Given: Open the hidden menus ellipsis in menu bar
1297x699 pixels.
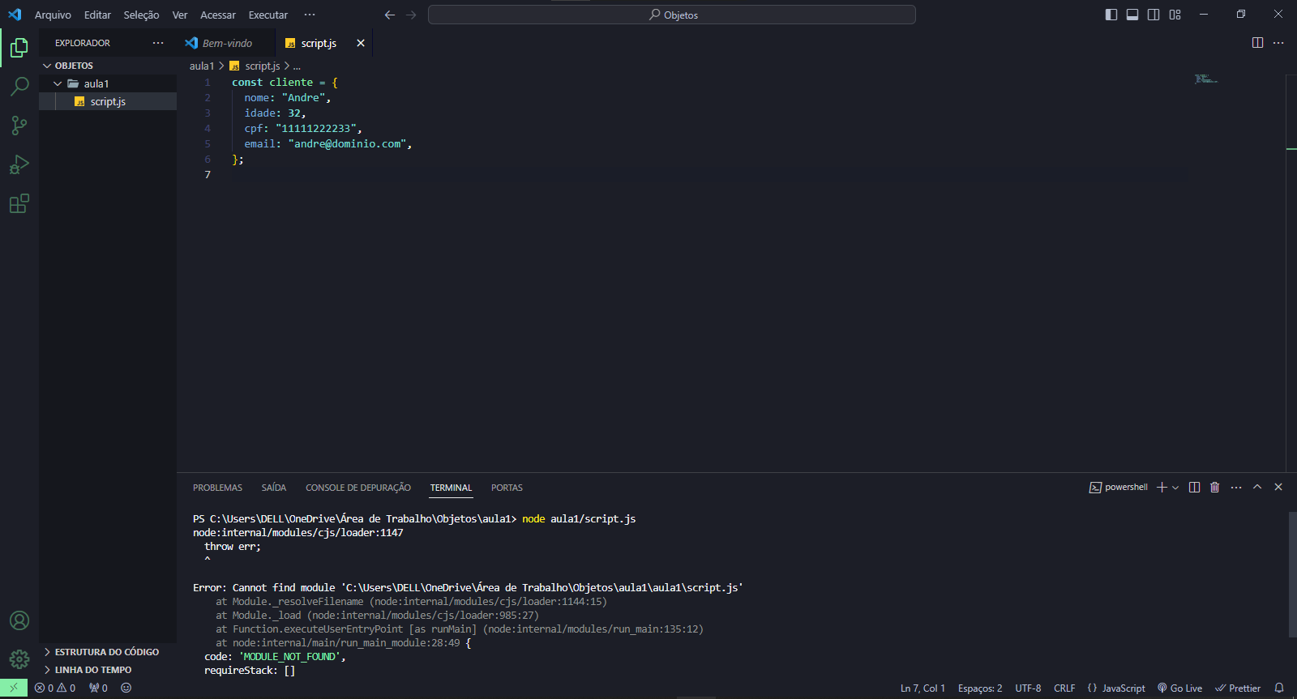Looking at the screenshot, I should coord(310,15).
